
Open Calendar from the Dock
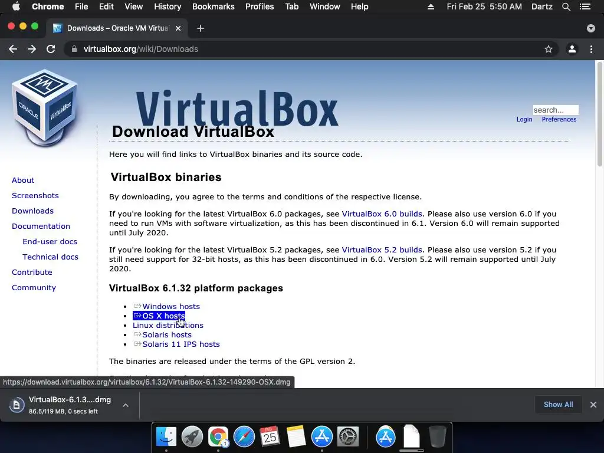[x=270, y=437]
